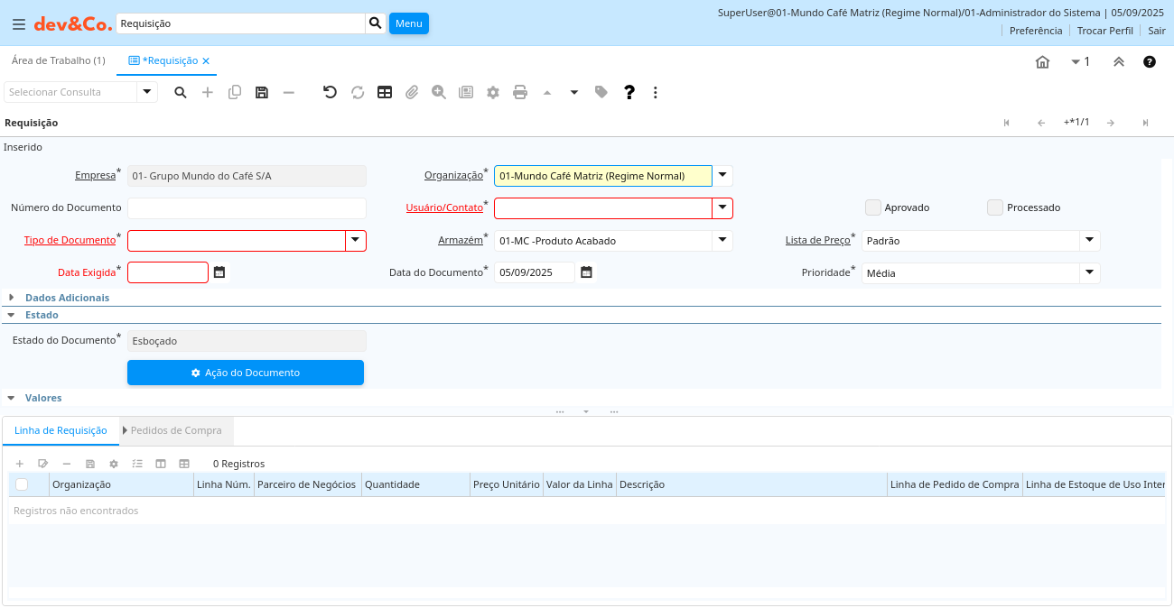Toggle grid view in the toolbar

[385, 92]
